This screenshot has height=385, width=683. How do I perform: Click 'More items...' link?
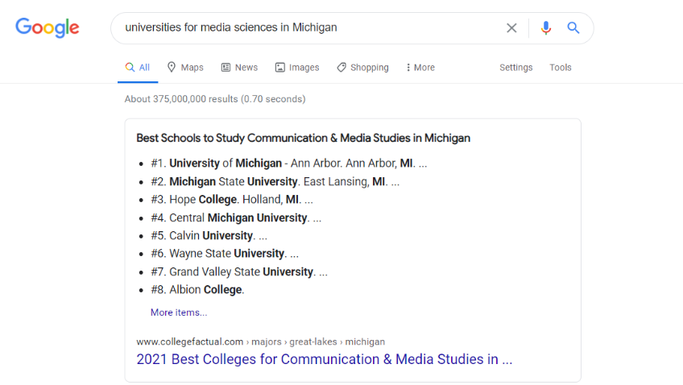(x=179, y=313)
